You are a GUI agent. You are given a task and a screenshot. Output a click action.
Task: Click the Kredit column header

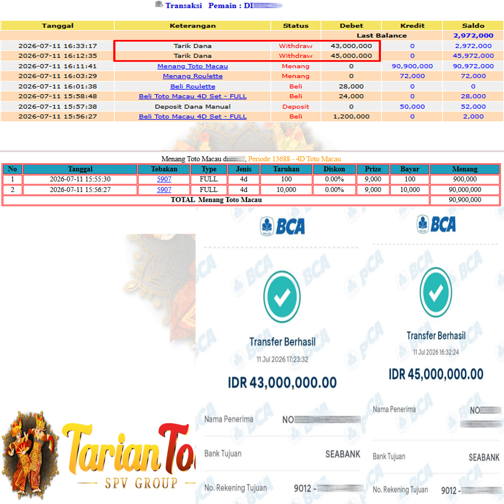click(x=412, y=26)
